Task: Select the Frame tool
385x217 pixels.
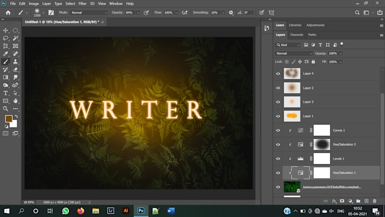Action: (x=15, y=46)
